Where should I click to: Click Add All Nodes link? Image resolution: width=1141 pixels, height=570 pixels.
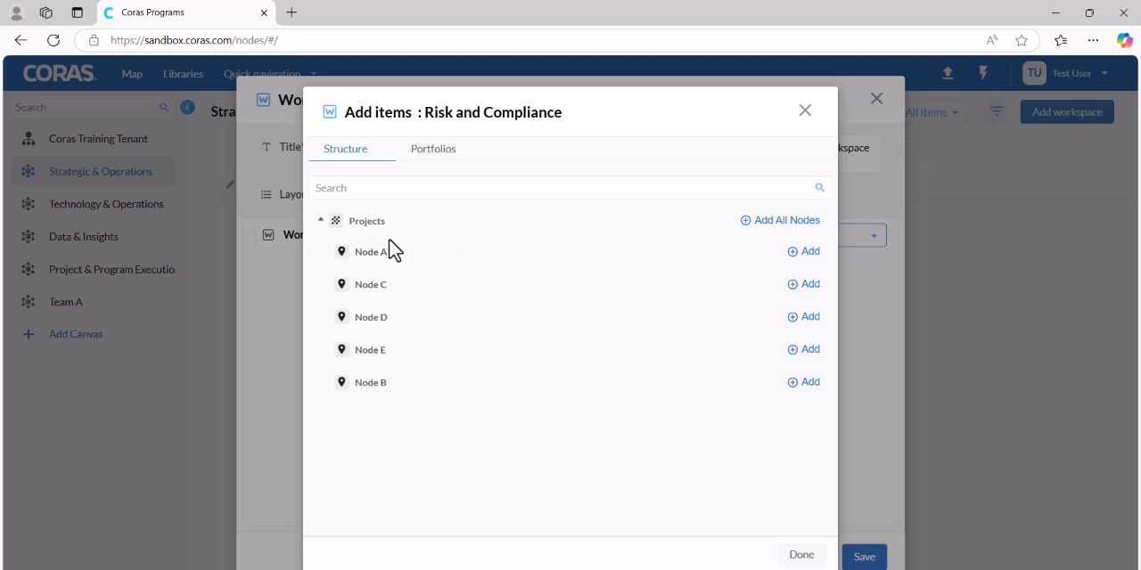coord(780,220)
